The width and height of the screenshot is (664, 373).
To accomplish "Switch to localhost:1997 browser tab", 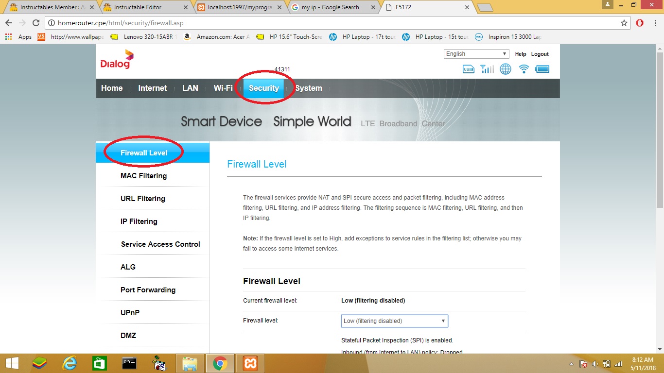I will click(x=240, y=7).
